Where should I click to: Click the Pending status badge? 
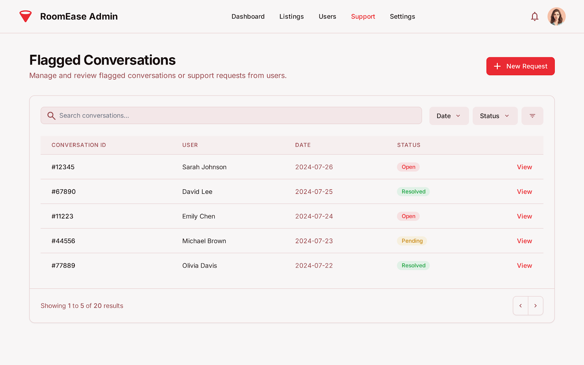[412, 241]
